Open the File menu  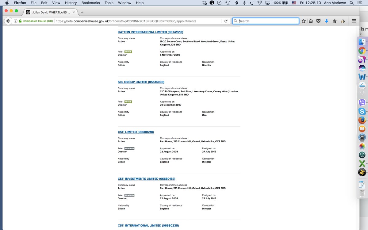[33, 3]
